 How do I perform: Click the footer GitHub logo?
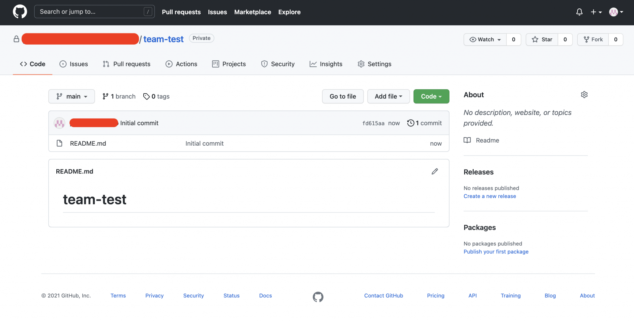[x=318, y=297]
